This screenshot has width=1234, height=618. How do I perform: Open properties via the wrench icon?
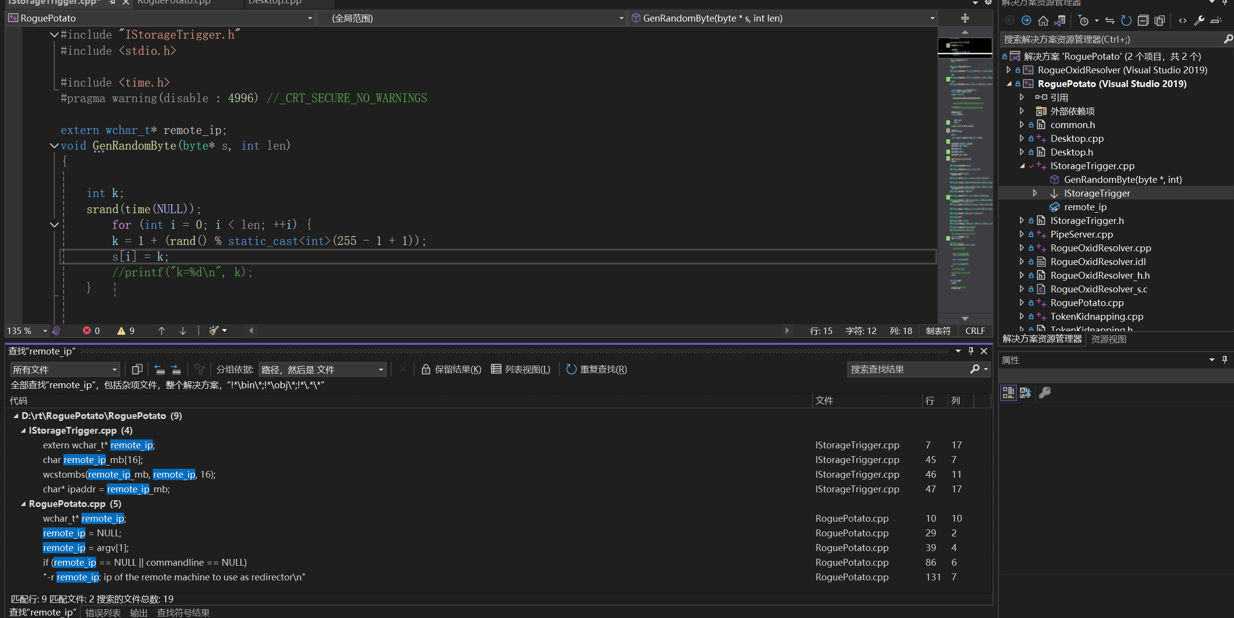click(x=1199, y=21)
